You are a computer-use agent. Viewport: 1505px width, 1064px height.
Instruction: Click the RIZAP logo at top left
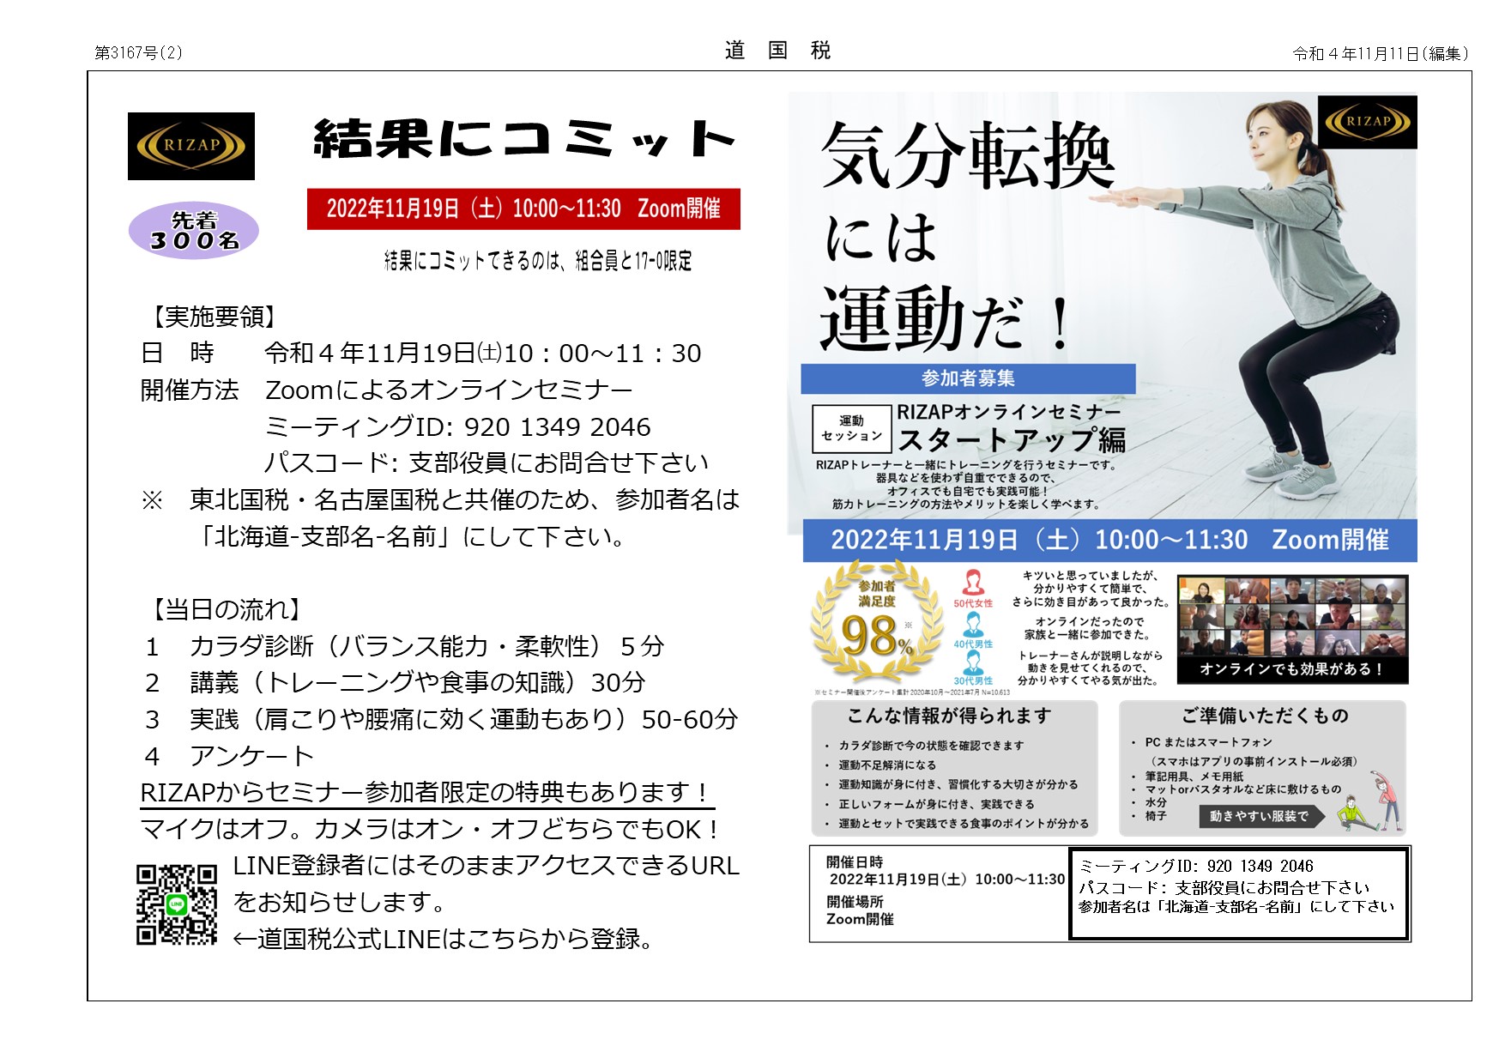tap(190, 146)
